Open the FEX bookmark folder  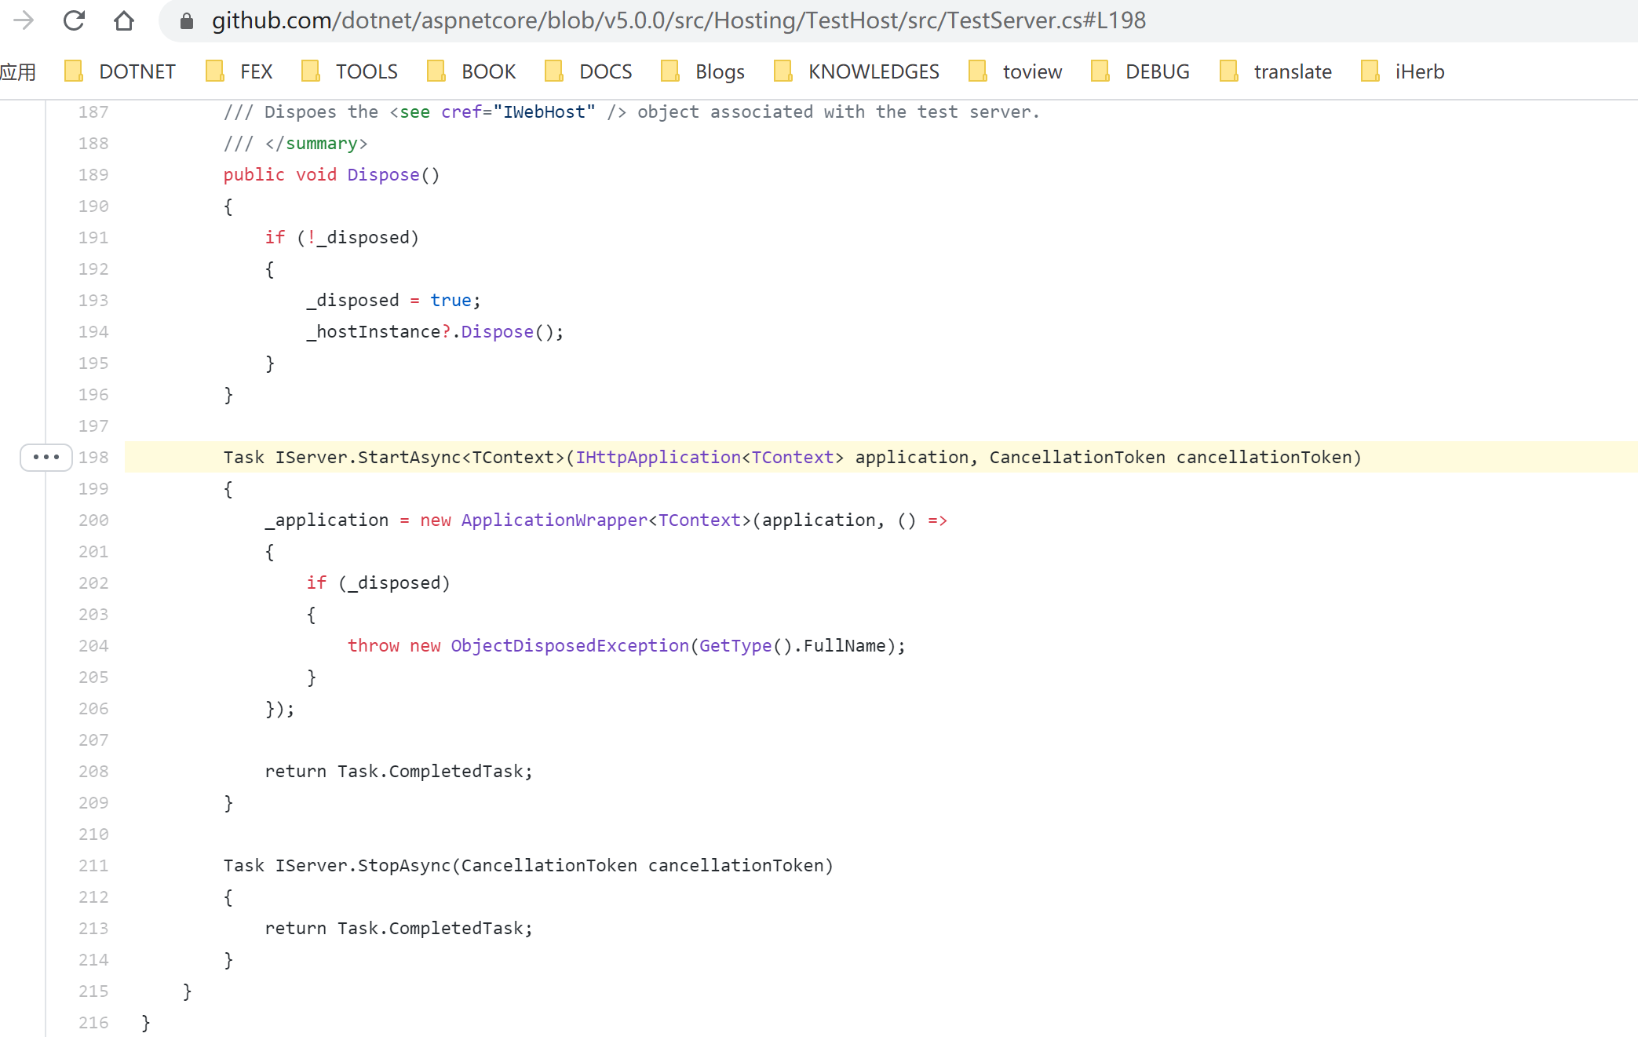239,71
